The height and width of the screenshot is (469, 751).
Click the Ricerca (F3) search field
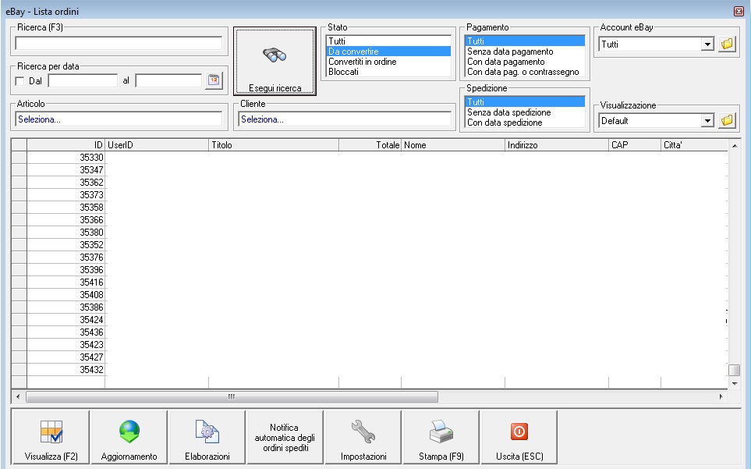(119, 43)
